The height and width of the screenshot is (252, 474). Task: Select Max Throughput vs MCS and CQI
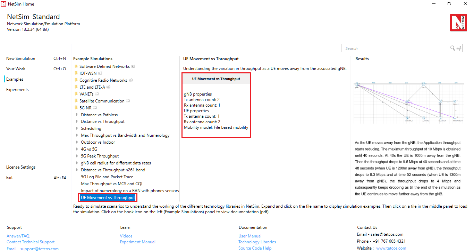111,184
